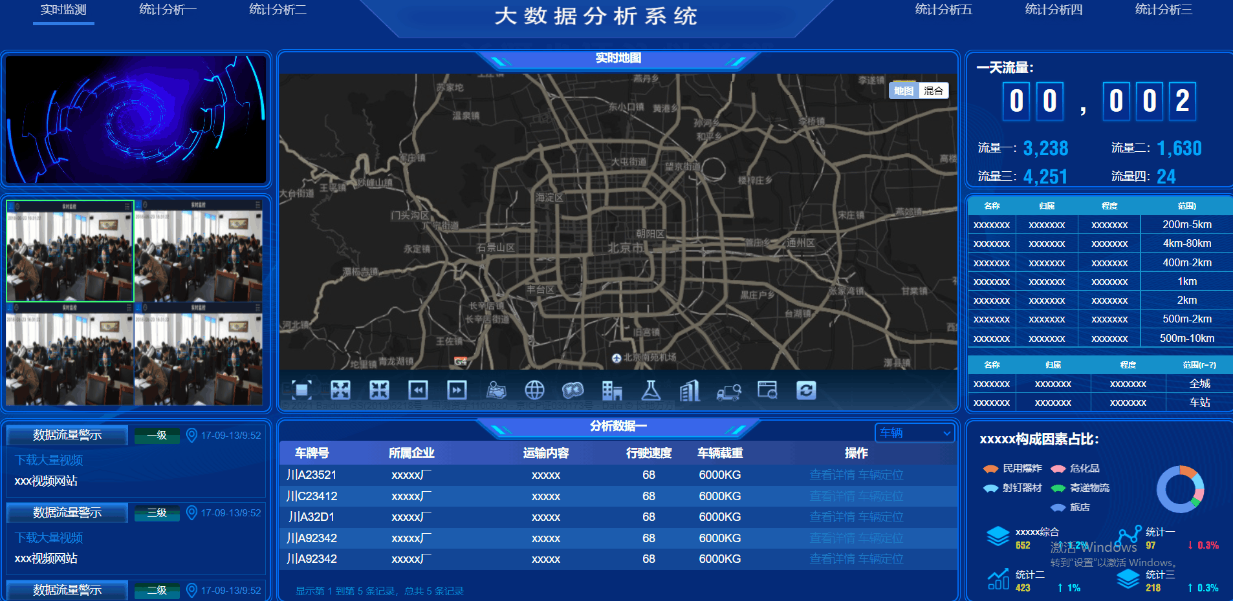Click the location pin beside the 一级 alert
Screen dimensions: 1233x601
coord(191,435)
